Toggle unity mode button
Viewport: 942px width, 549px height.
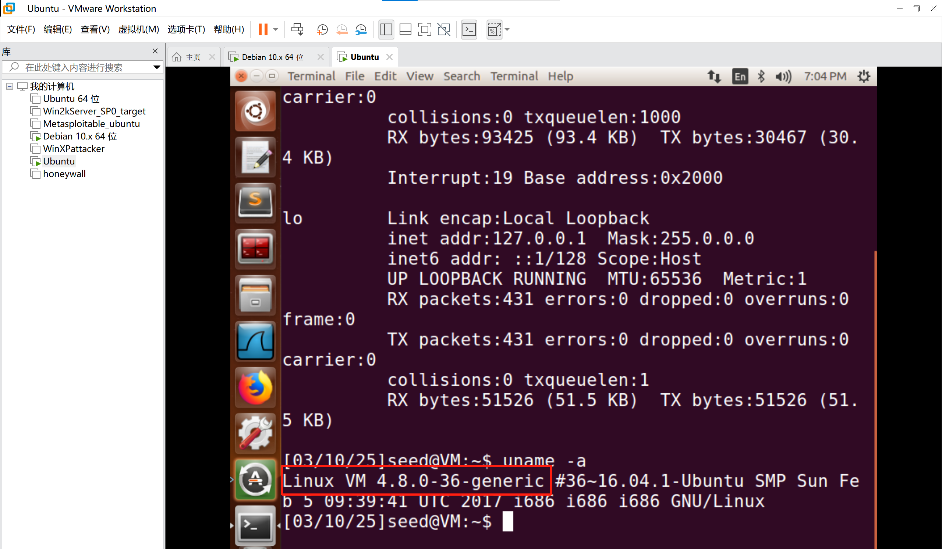point(444,29)
